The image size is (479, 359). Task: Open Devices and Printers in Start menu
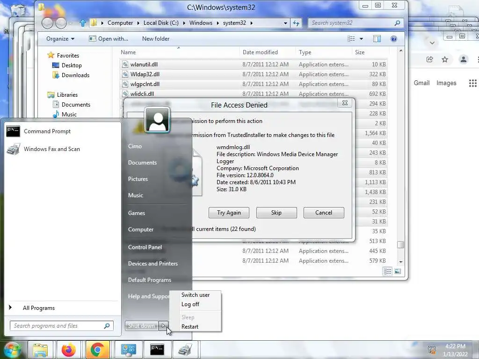153,264
